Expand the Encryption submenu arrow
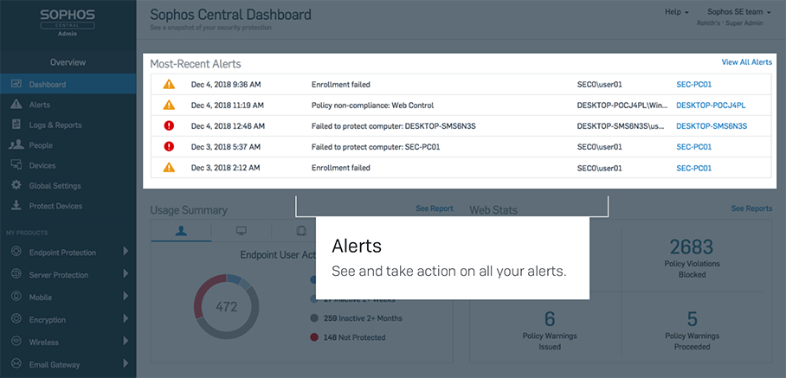 pyautogui.click(x=126, y=319)
